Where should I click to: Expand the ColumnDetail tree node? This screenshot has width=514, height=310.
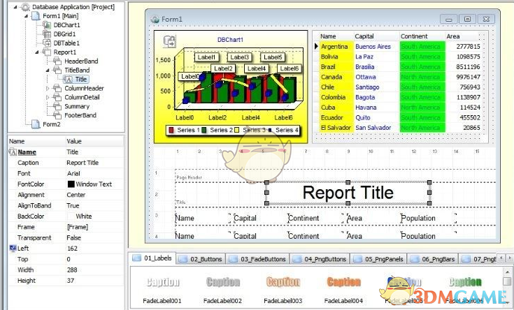click(x=48, y=97)
